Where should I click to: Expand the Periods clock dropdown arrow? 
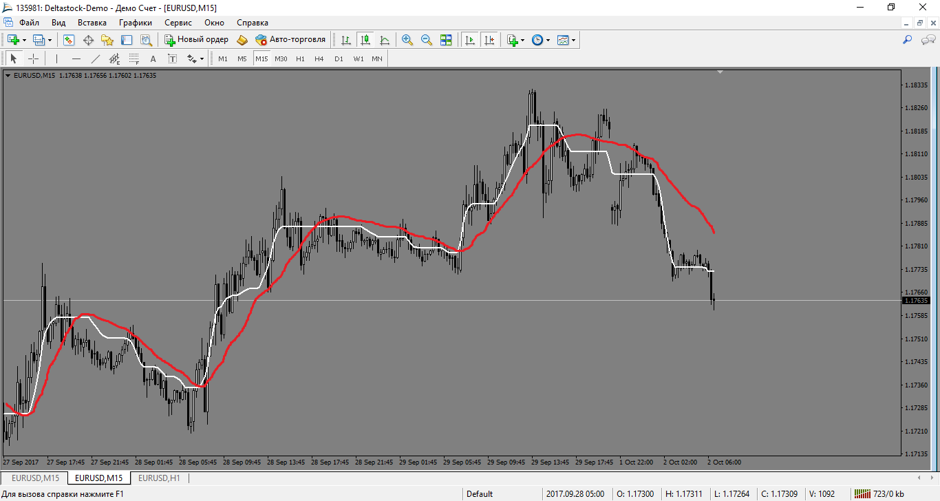548,40
